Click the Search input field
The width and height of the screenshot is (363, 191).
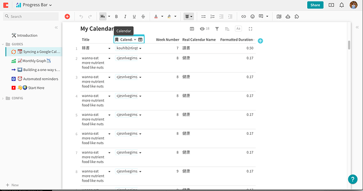(x=31, y=16)
